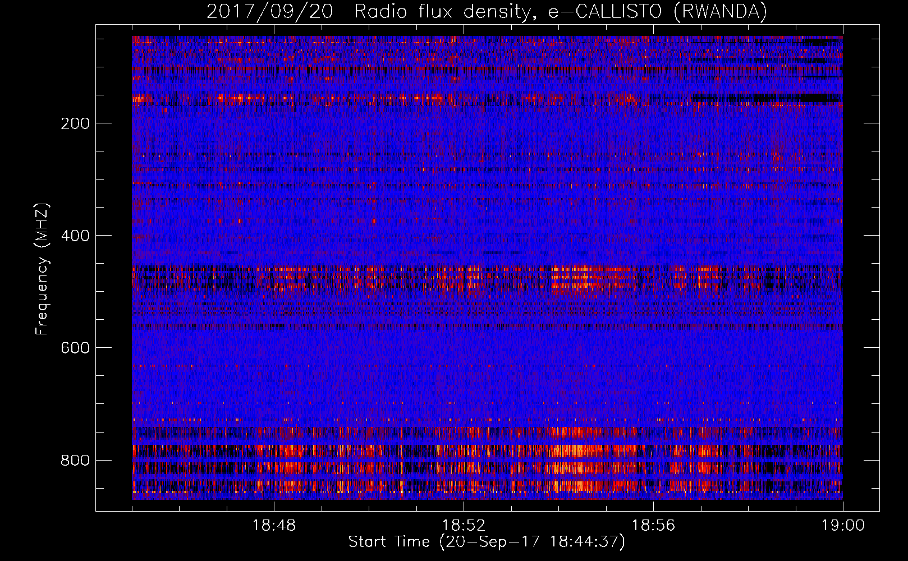Click the 'Start Time (20-Sep-17 18:44:37)' label
The image size is (908, 561).
click(x=487, y=542)
